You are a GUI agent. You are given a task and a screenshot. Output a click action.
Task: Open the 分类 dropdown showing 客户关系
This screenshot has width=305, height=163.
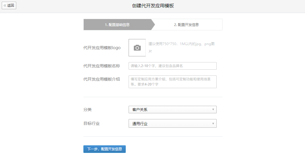click(173, 110)
